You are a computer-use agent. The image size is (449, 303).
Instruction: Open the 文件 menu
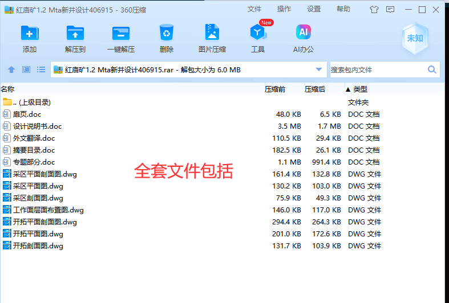[x=254, y=9]
